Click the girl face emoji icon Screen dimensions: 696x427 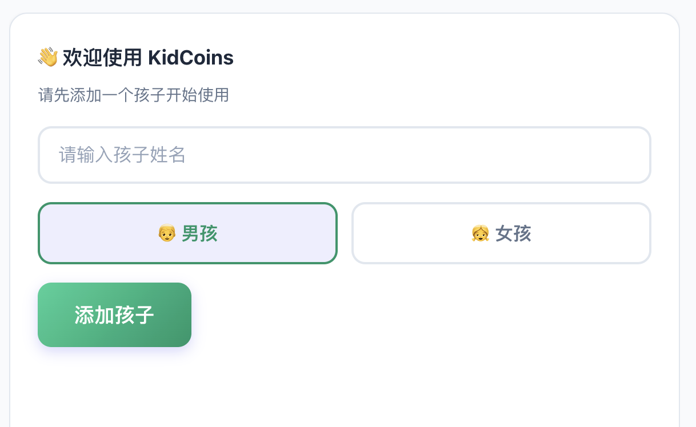point(480,233)
